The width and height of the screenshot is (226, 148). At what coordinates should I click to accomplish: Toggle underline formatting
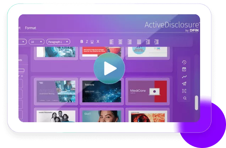92,42
